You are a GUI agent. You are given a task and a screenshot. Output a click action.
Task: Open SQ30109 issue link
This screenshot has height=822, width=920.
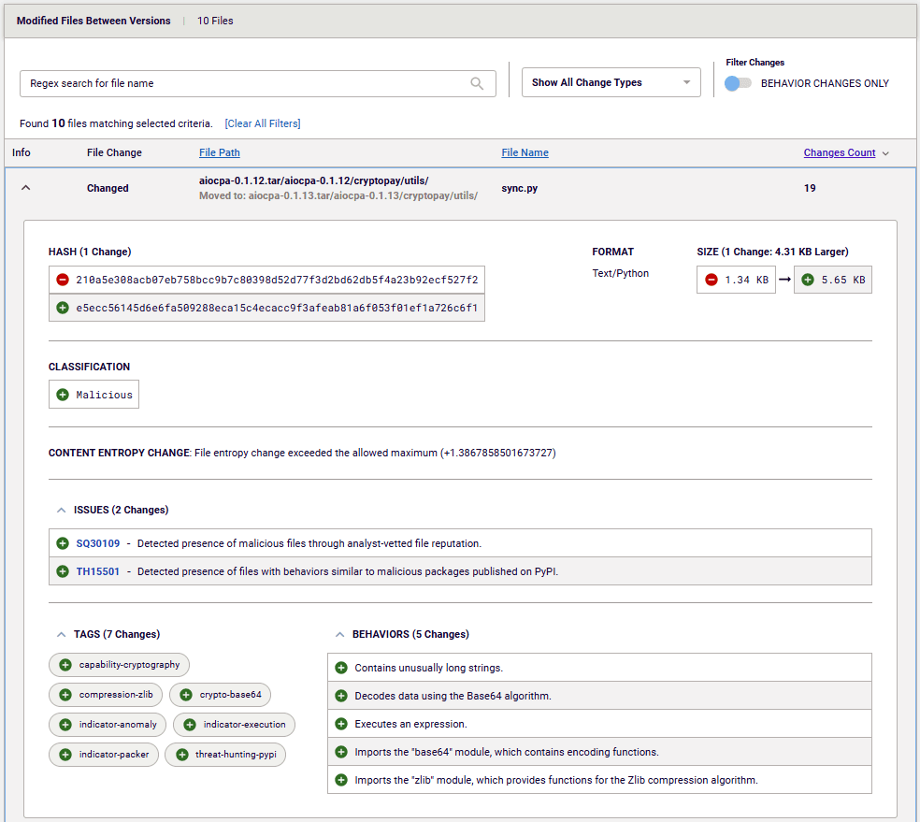click(98, 543)
